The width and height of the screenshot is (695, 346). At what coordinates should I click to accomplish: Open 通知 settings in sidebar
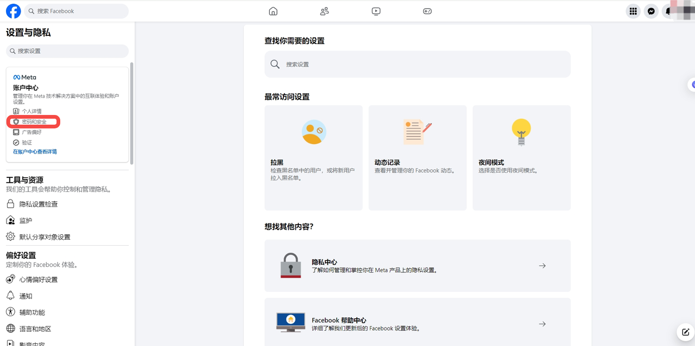(x=26, y=296)
